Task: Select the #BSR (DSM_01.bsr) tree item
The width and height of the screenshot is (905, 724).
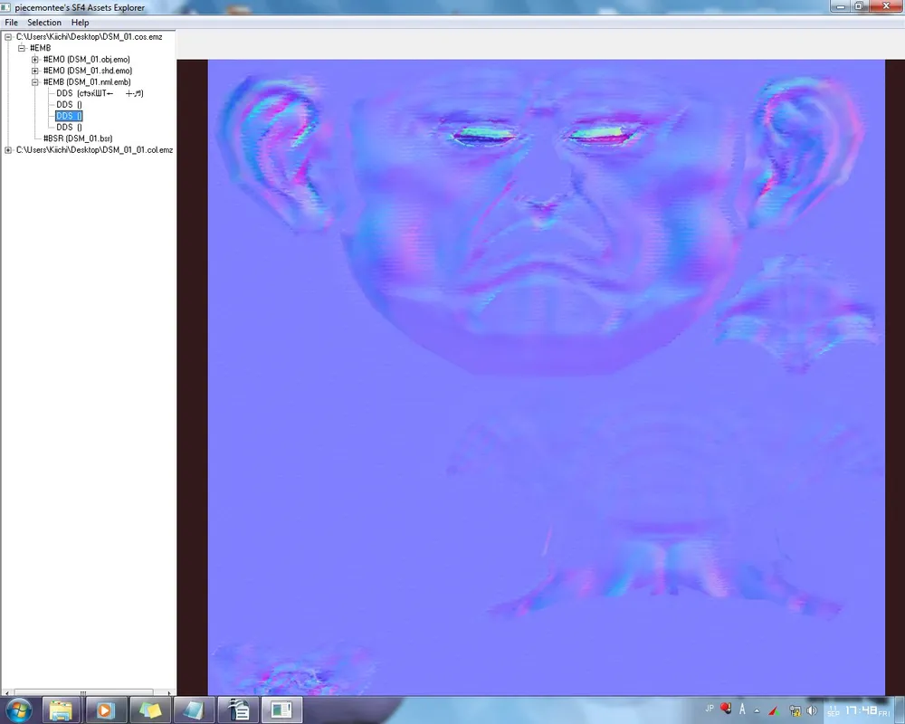Action: click(77, 138)
